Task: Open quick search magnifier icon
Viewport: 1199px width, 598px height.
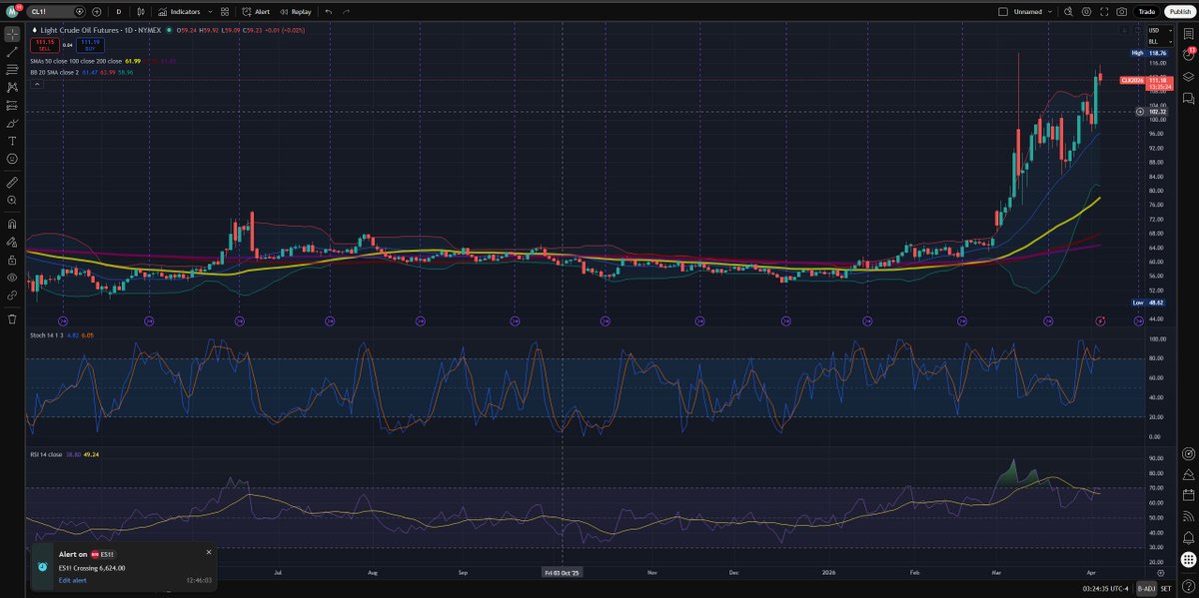Action: pyautogui.click(x=1068, y=12)
